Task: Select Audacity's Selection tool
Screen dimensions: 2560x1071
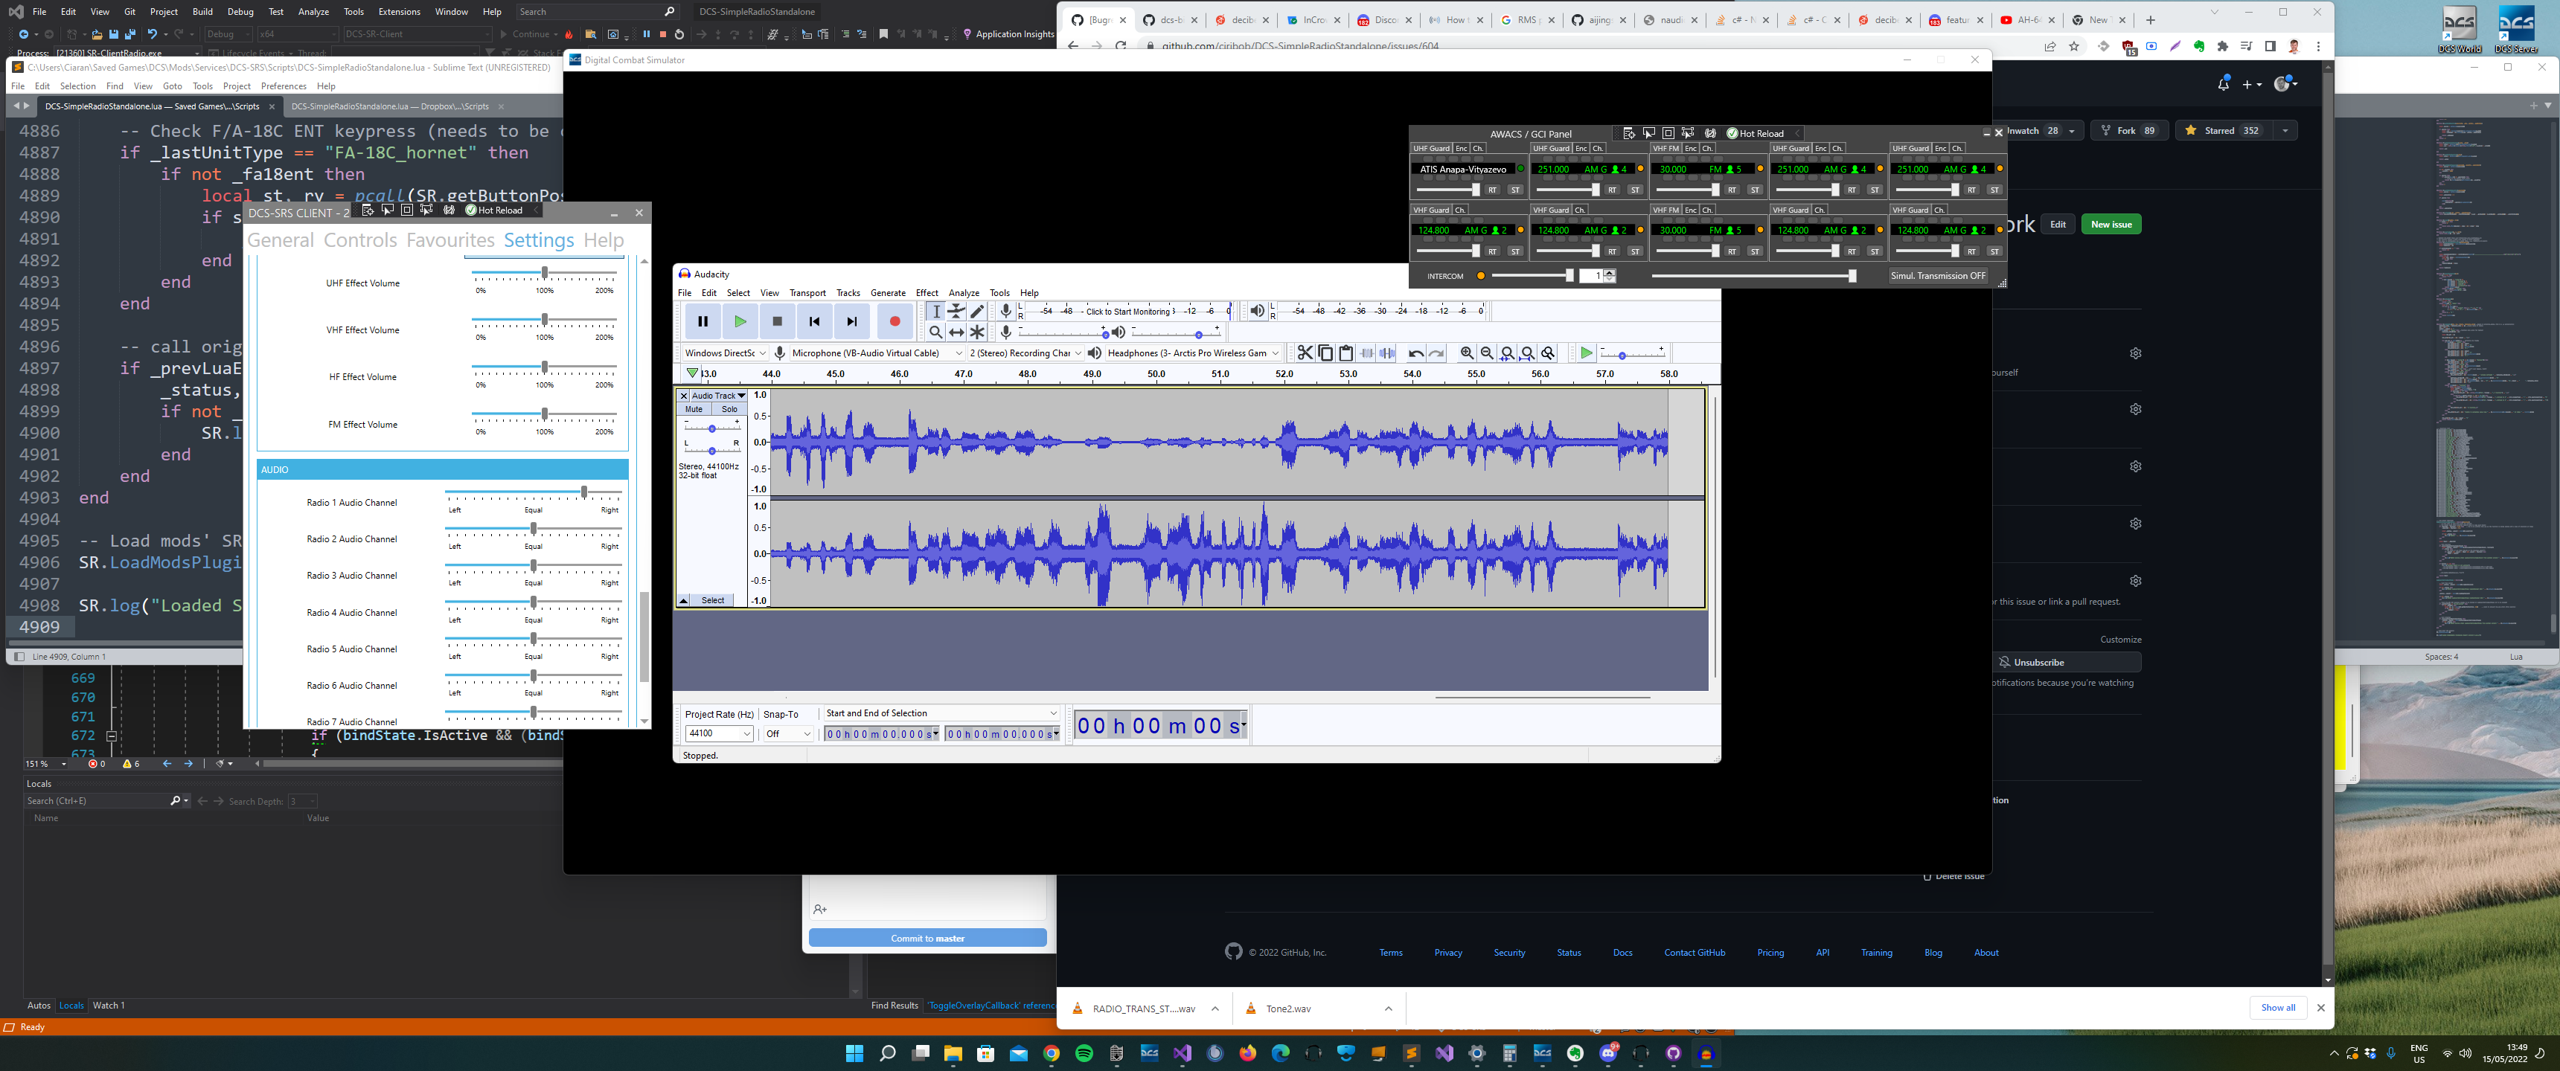Action: (937, 311)
